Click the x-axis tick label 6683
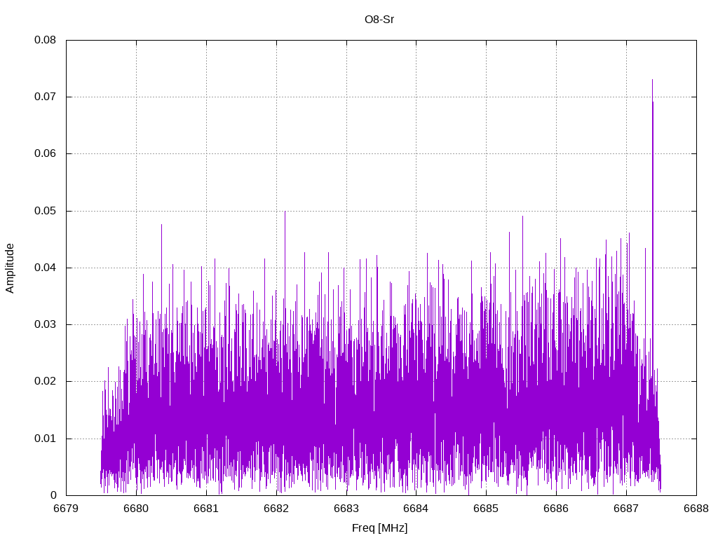This screenshot has height=538, width=718. point(346,509)
